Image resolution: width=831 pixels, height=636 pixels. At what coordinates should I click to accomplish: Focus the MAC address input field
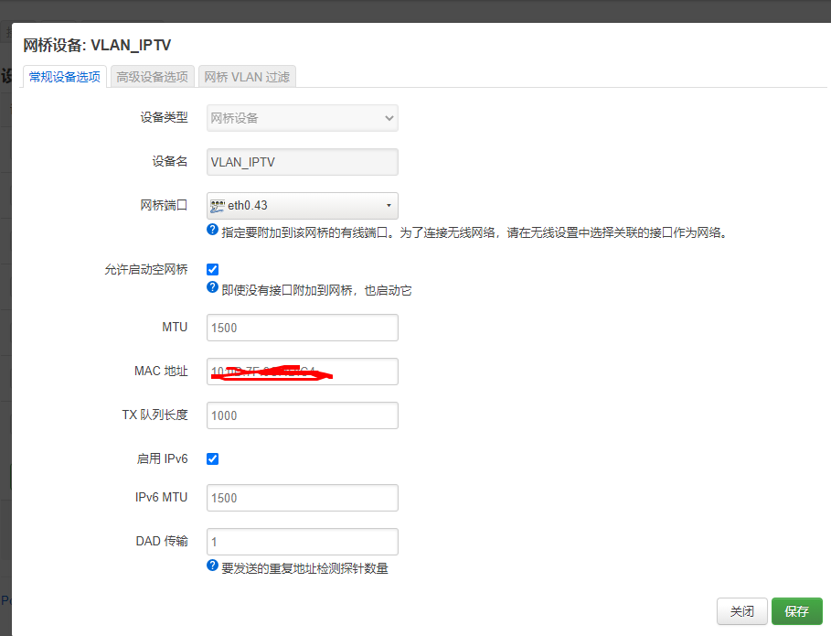point(302,372)
